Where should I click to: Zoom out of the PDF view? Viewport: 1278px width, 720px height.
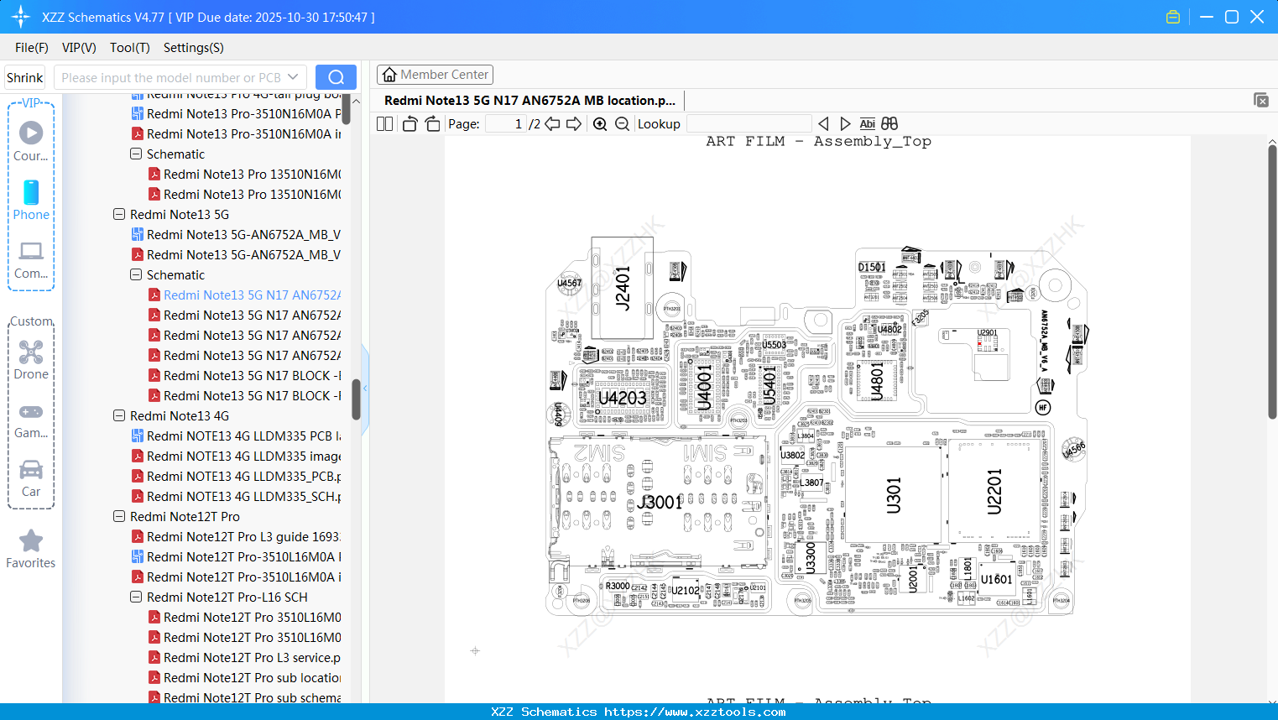pyautogui.click(x=622, y=123)
